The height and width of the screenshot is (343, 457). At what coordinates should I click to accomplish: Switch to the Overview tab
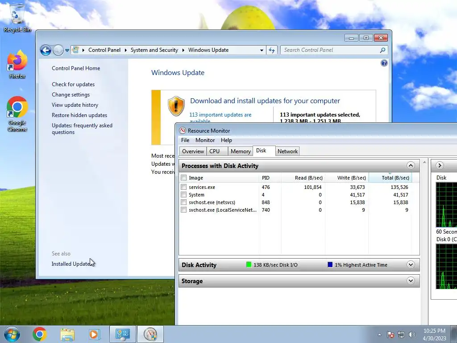point(193,151)
